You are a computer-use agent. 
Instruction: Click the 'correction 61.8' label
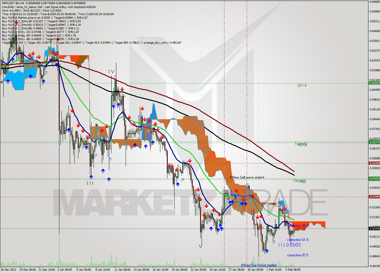[298, 240]
